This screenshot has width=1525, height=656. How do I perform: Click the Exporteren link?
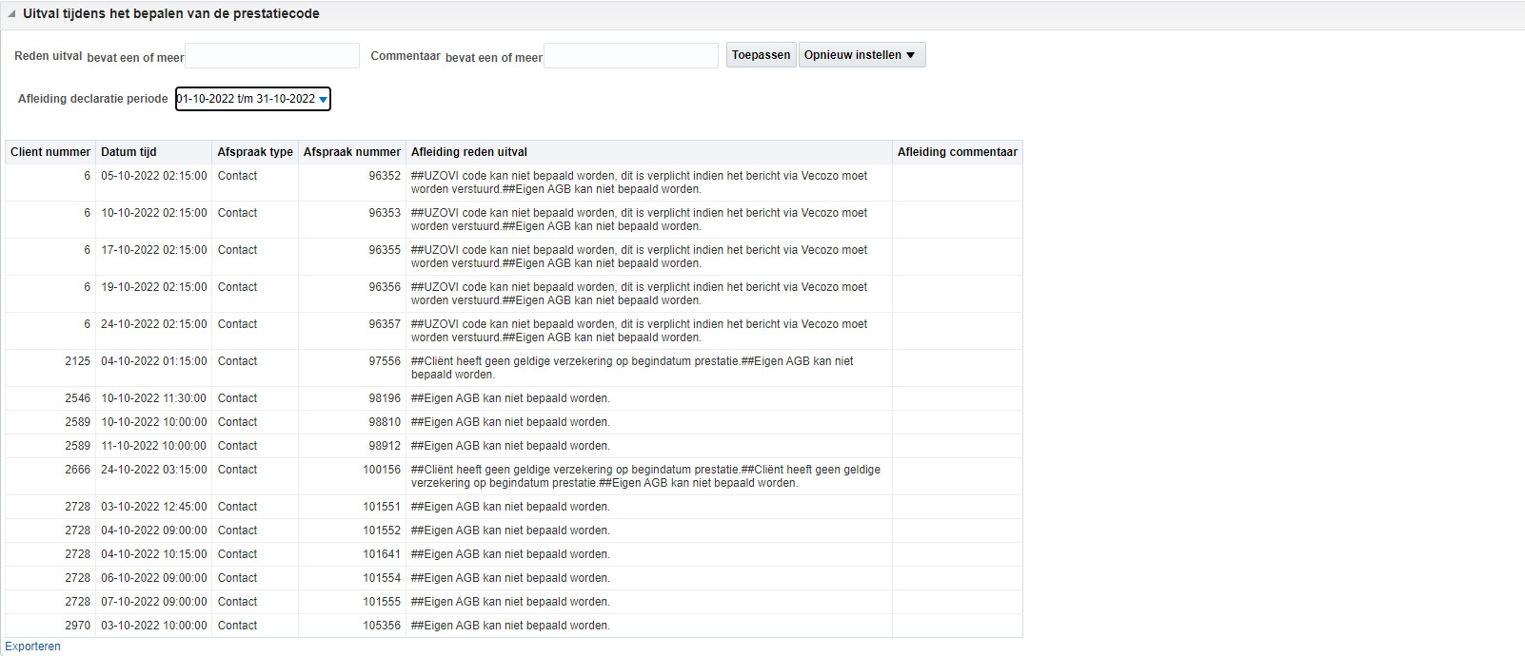(x=33, y=646)
